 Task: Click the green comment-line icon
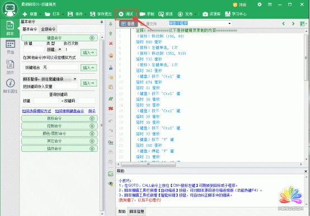(111, 99)
